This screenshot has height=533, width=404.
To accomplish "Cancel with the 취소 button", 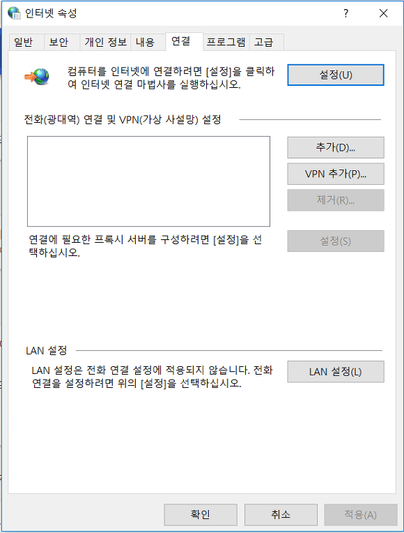I will [281, 515].
